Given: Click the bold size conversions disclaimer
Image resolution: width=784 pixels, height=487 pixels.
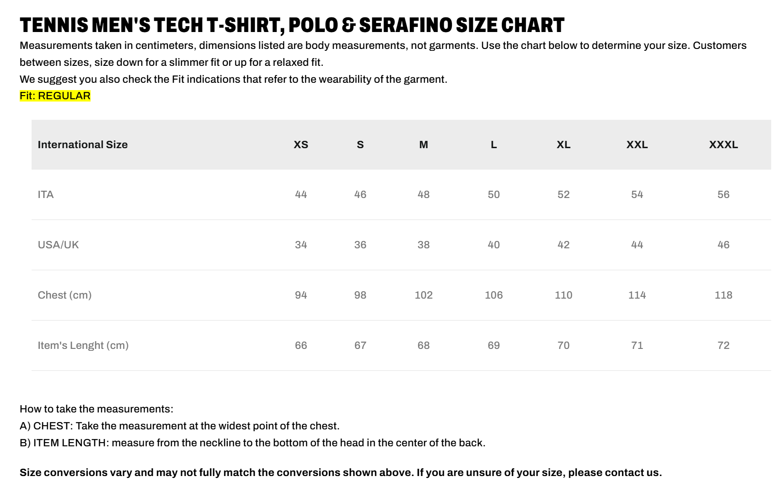Looking at the screenshot, I should click(x=341, y=473).
